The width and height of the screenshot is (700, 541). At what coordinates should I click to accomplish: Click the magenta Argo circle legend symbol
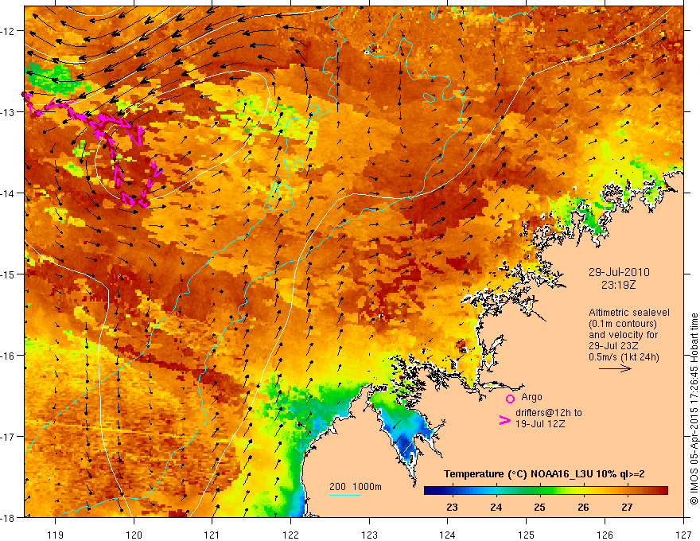(510, 399)
